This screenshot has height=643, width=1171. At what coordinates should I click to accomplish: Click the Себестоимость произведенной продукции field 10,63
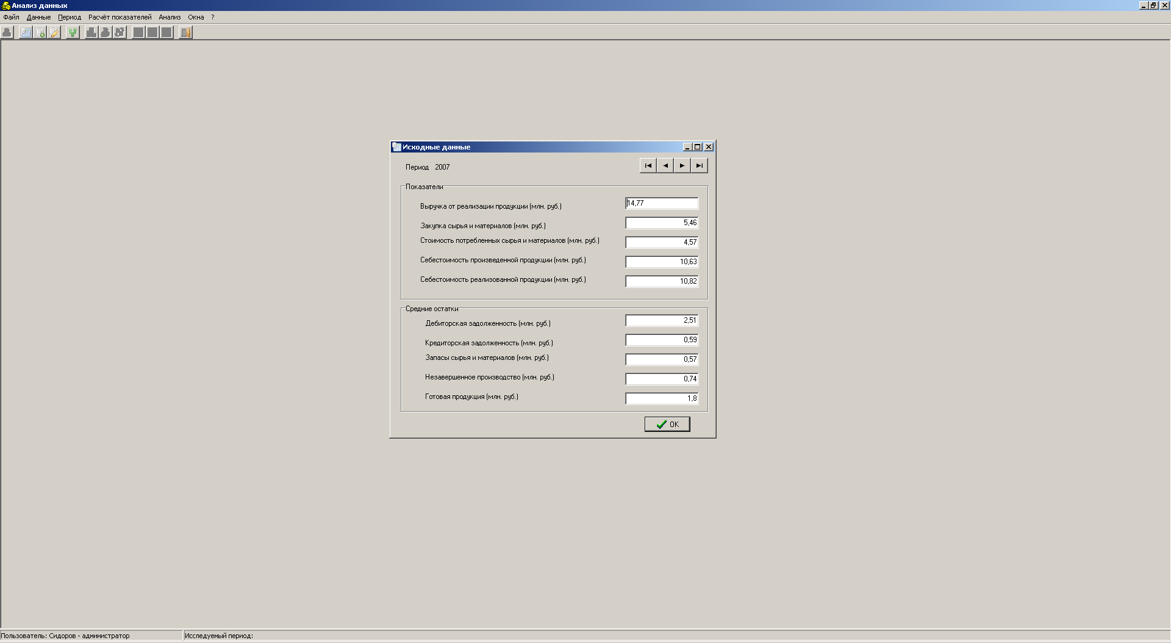click(662, 262)
